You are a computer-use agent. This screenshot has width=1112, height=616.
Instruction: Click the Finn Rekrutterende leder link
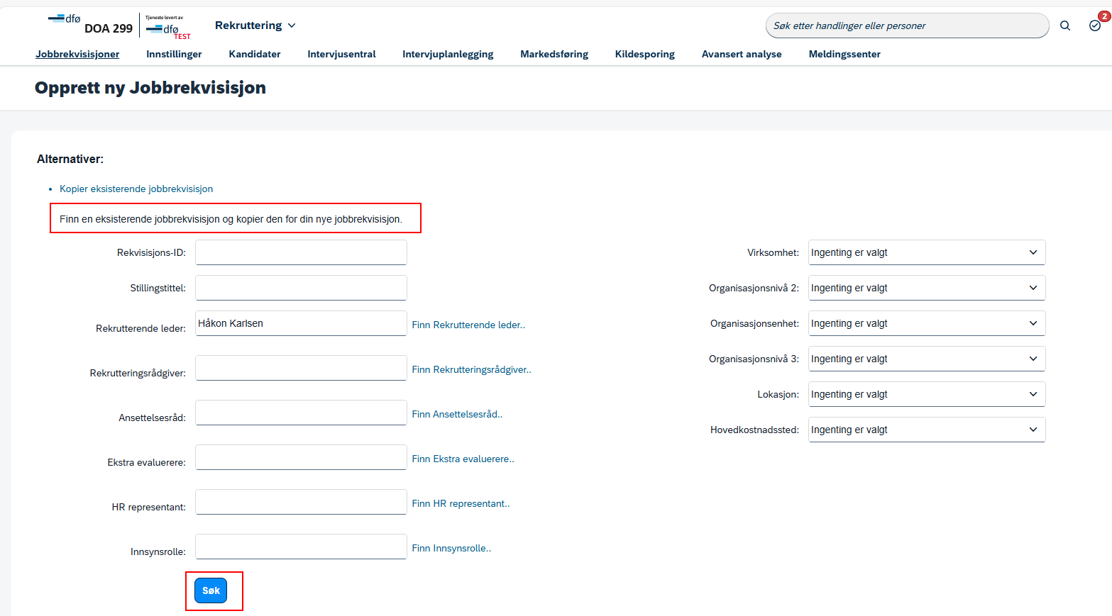click(x=468, y=325)
